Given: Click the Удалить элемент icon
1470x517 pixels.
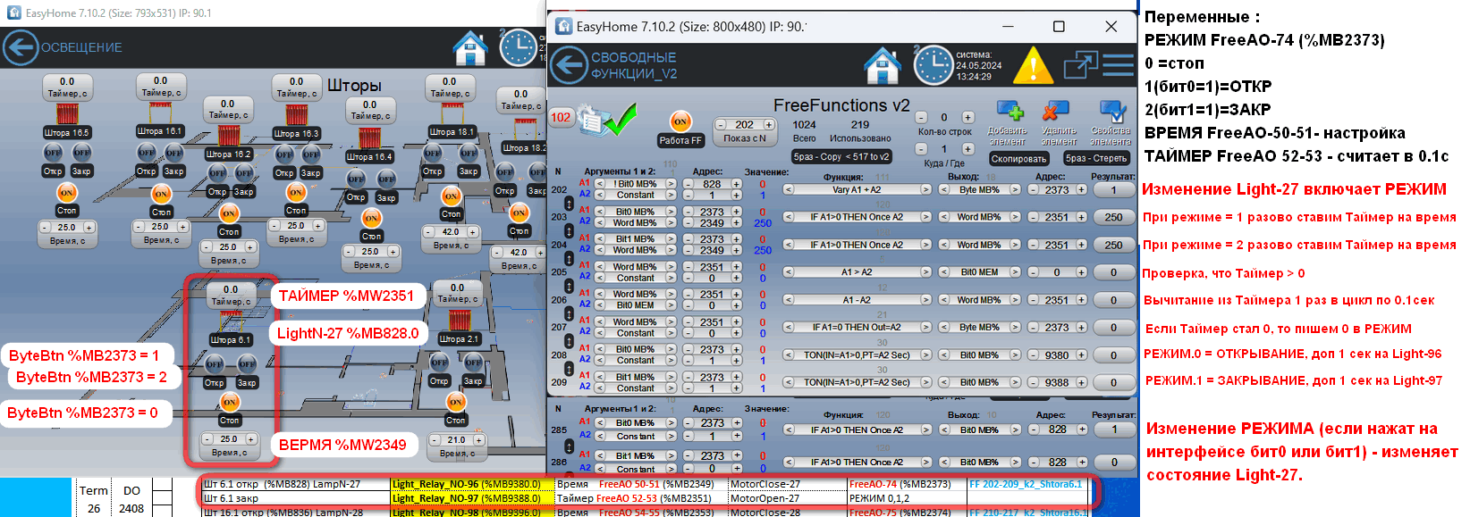Looking at the screenshot, I should [x=1056, y=113].
